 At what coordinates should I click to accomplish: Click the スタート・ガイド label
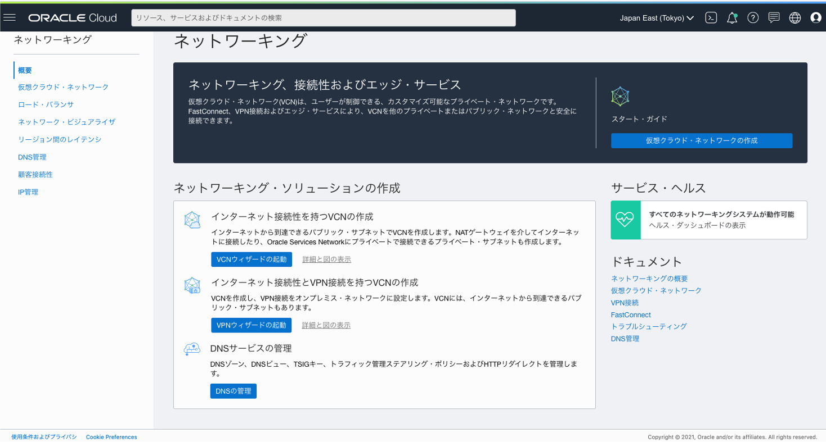[x=639, y=119]
